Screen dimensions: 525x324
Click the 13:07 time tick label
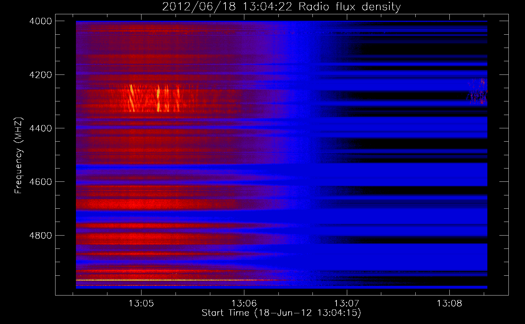347,304
